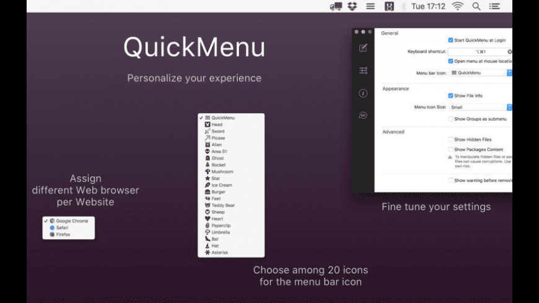Select the Bat icon option

coord(231,239)
